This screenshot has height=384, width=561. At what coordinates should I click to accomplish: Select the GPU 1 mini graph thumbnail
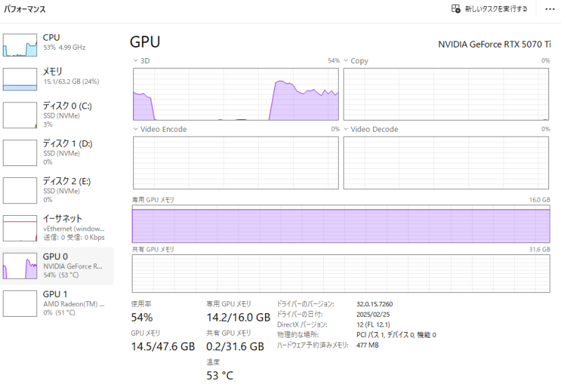pyautogui.click(x=20, y=303)
